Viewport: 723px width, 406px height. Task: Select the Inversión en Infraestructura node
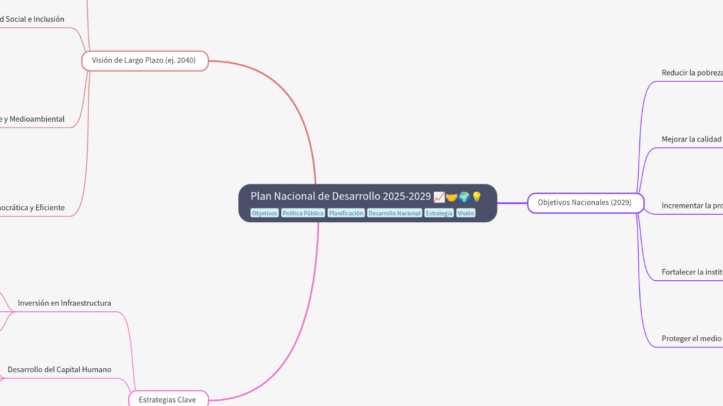coord(64,303)
